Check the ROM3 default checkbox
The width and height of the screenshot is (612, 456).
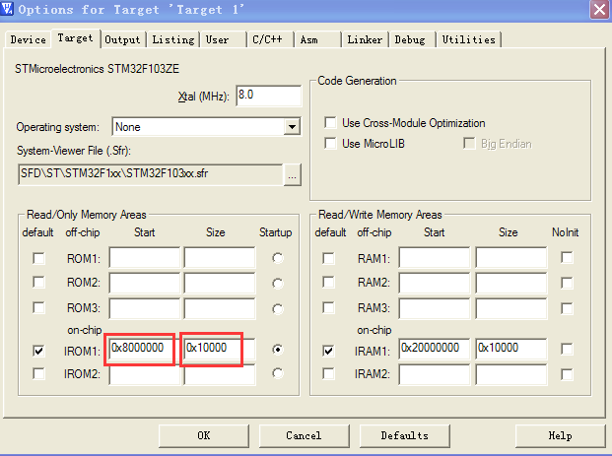pyautogui.click(x=38, y=307)
